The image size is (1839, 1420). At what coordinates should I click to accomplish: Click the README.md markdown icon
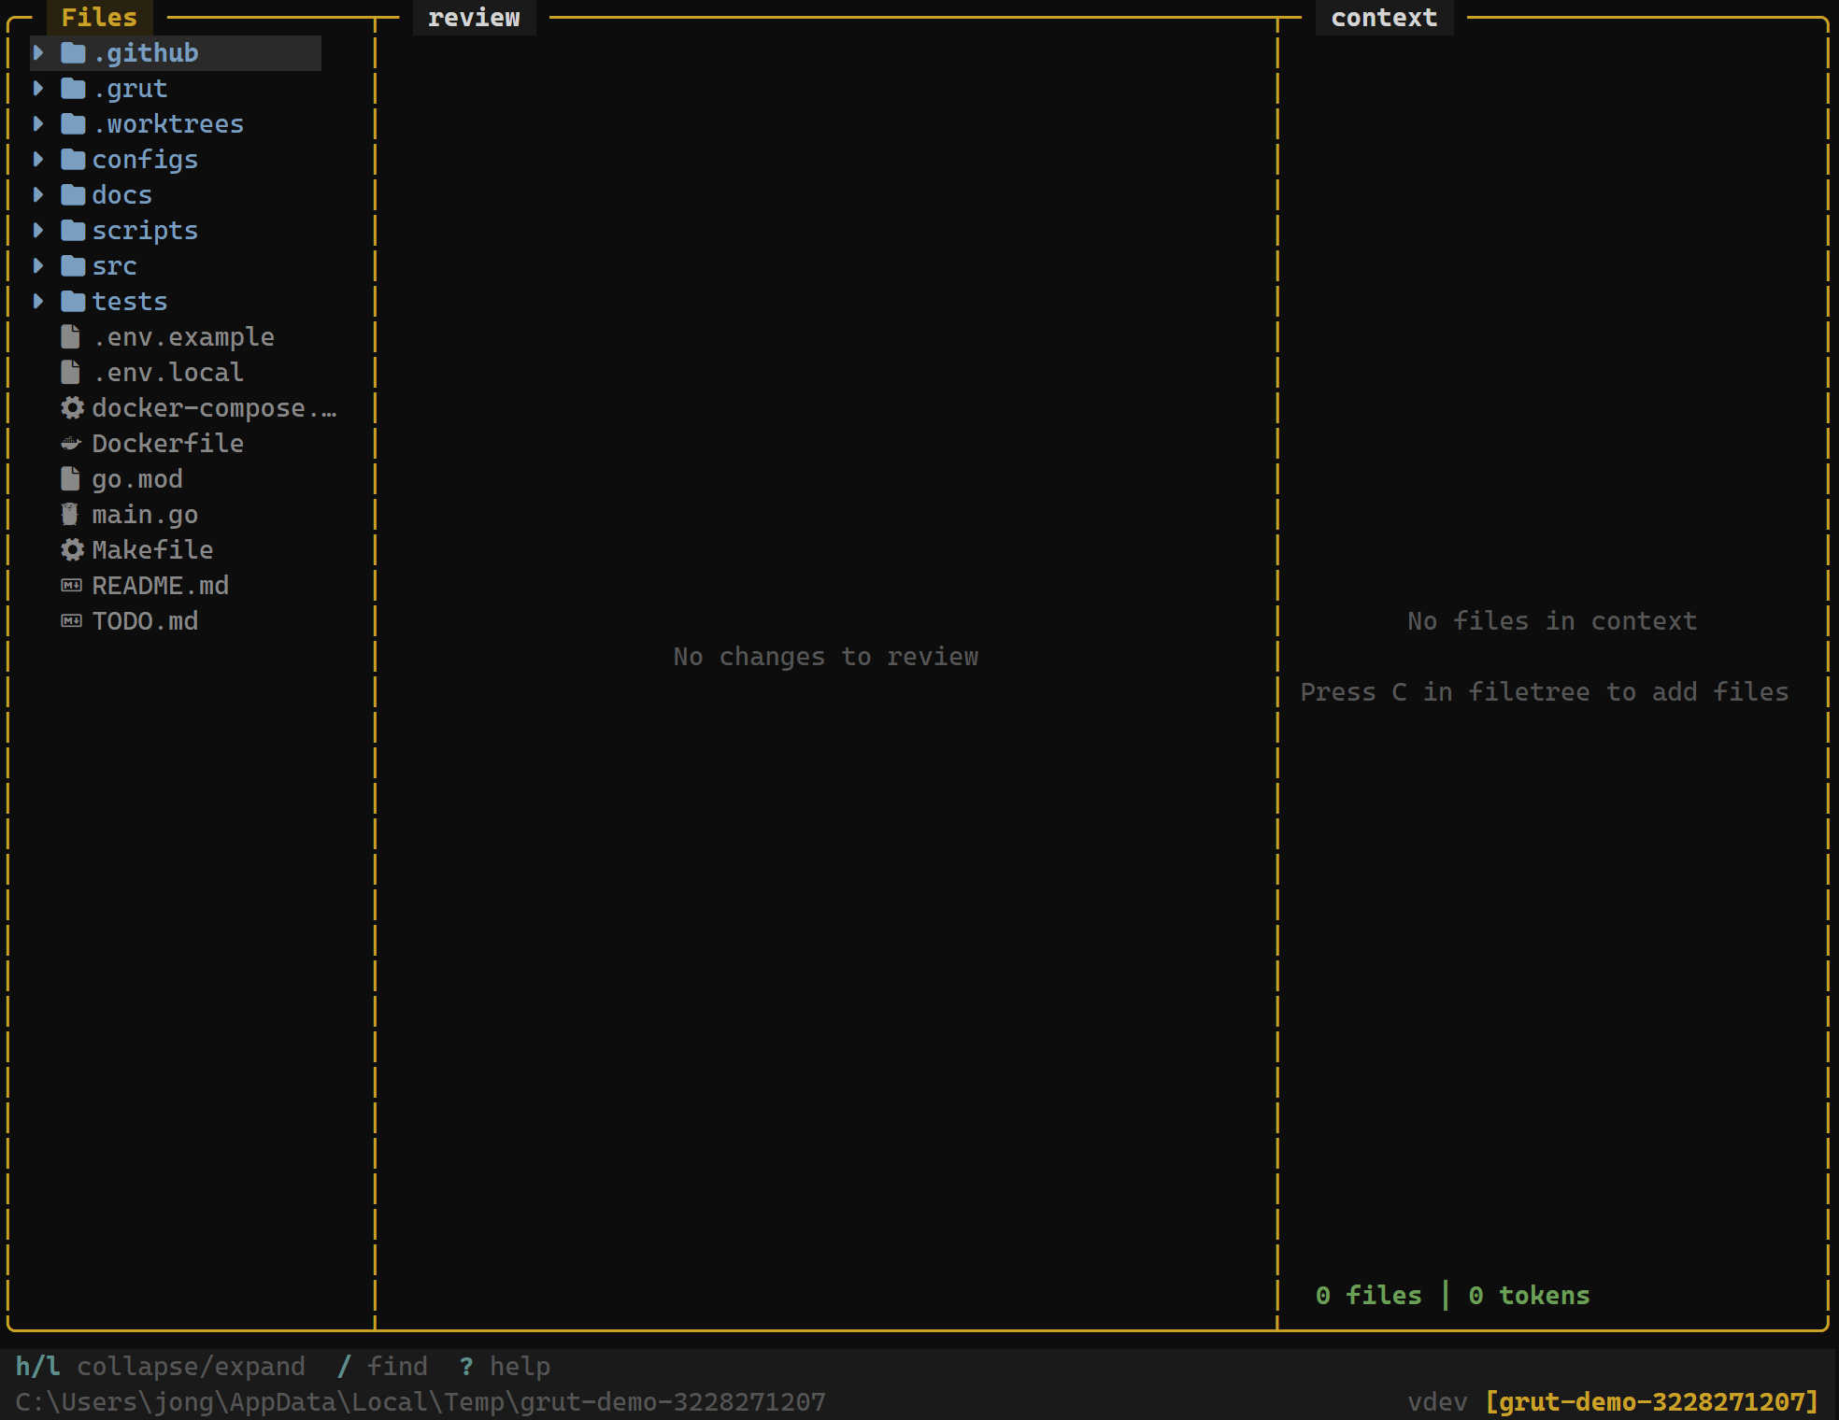coord(71,586)
